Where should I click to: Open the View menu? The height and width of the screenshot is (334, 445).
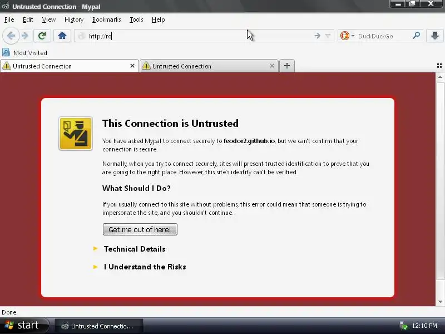[x=49, y=19]
